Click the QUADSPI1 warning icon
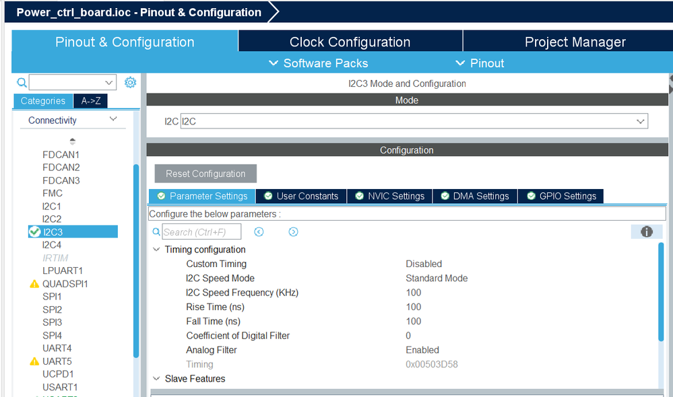This screenshot has width=673, height=397. (x=34, y=284)
